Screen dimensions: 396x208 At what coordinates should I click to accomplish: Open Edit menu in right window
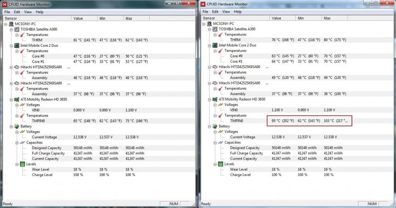[215, 12]
